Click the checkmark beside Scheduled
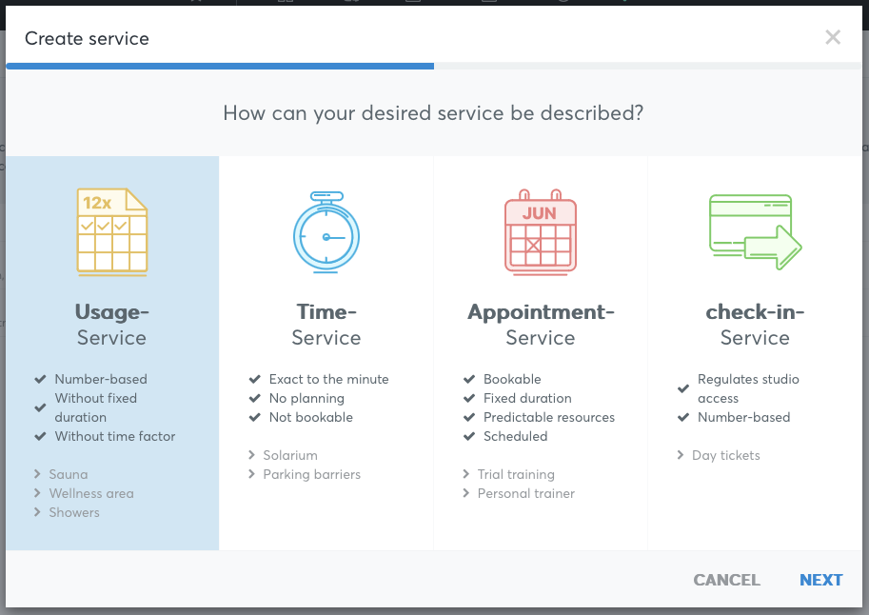 tap(469, 436)
